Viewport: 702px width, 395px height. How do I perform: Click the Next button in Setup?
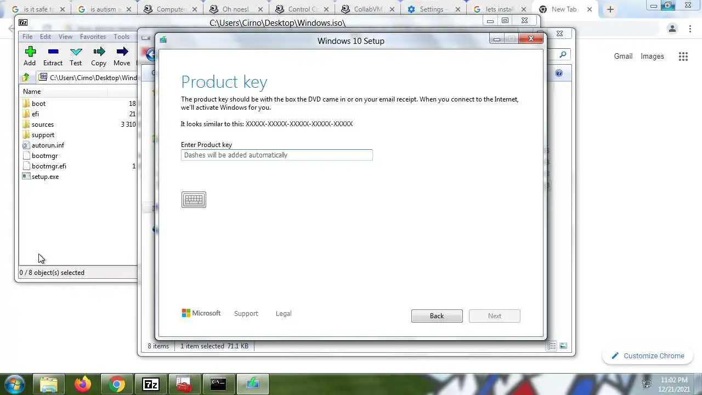point(495,316)
